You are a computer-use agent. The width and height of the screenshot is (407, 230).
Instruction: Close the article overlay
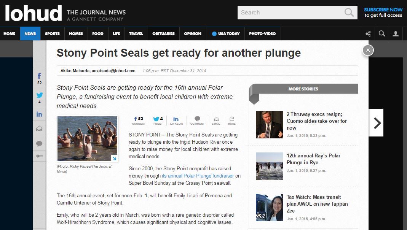point(368,50)
